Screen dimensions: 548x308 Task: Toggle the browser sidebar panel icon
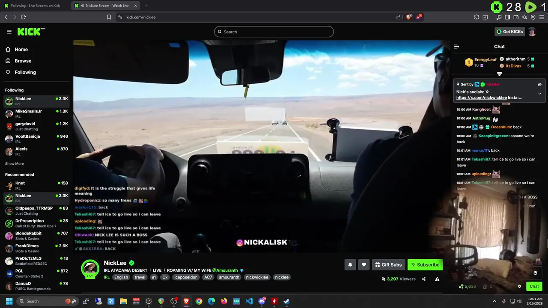click(507, 17)
